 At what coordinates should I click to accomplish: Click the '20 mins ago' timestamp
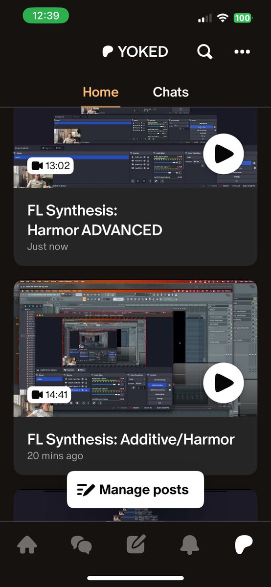[x=55, y=455]
